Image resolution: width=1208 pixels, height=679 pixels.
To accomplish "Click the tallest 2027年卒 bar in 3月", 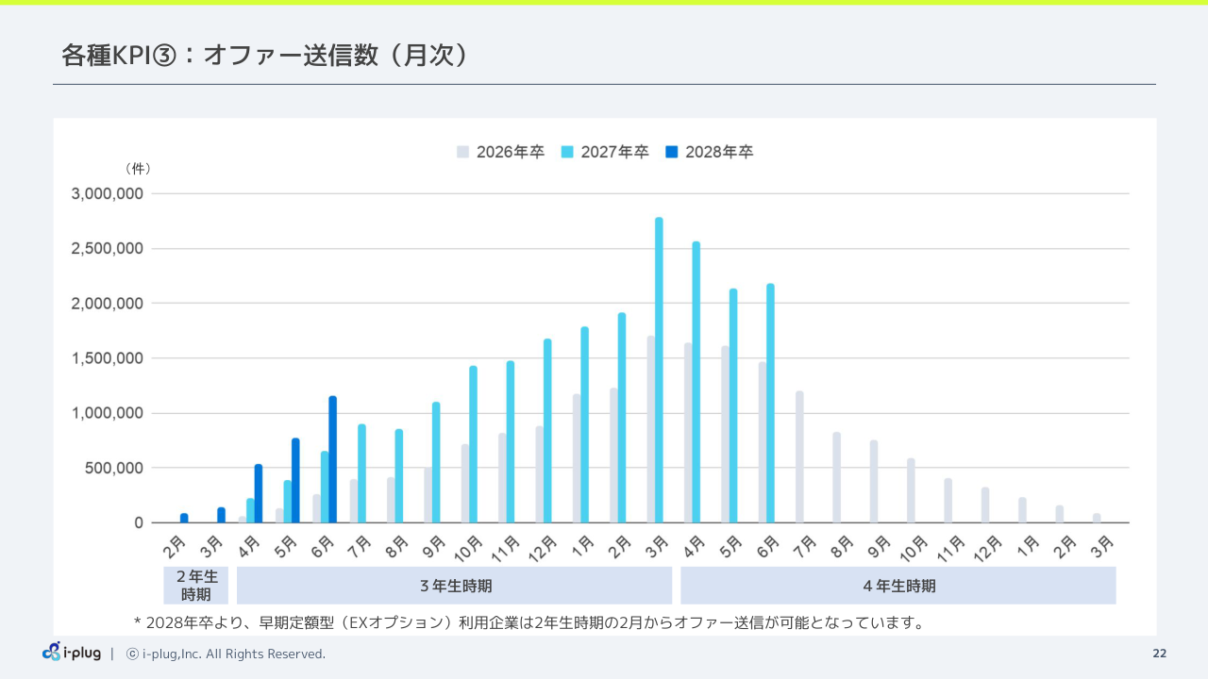I will click(659, 370).
